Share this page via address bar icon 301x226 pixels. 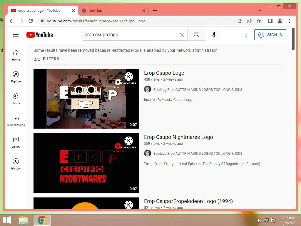click(249, 21)
